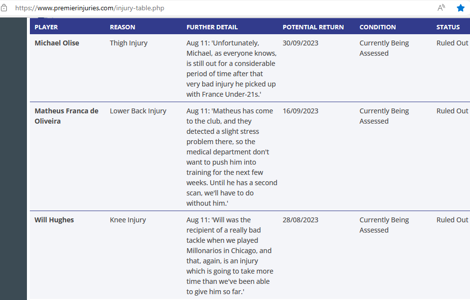Click the CONDITION column header
The image size is (470, 300).
(377, 27)
